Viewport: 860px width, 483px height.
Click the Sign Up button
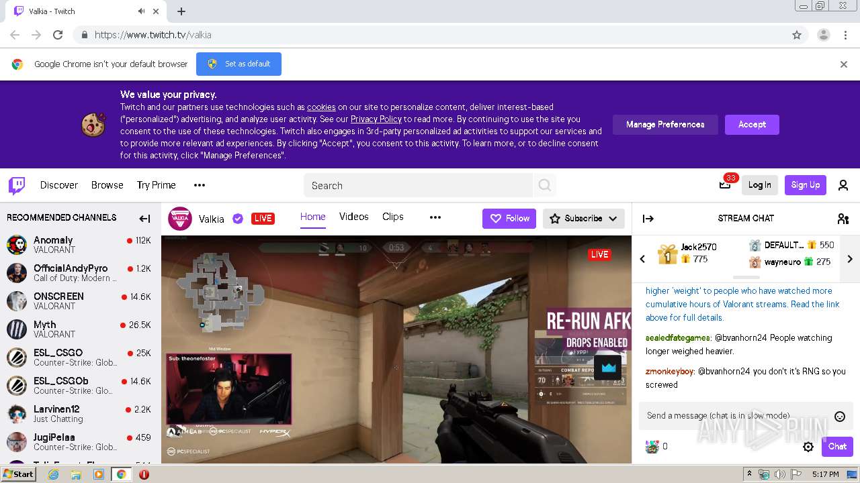[x=806, y=185]
